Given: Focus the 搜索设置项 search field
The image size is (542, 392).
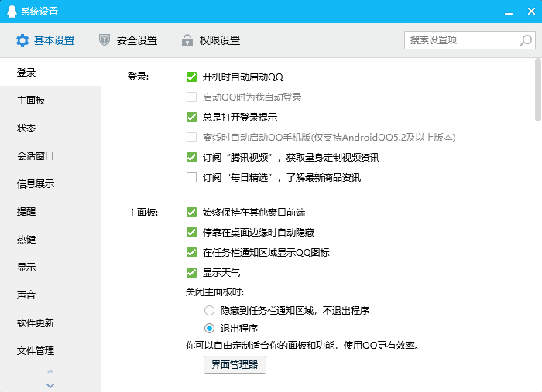Looking at the screenshot, I should pyautogui.click(x=470, y=40).
